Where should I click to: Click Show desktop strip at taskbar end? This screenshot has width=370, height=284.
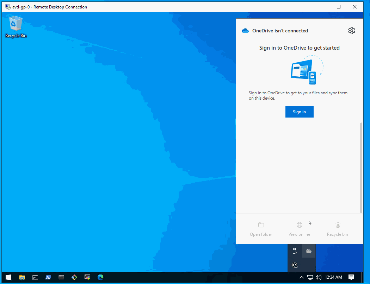click(x=362, y=277)
